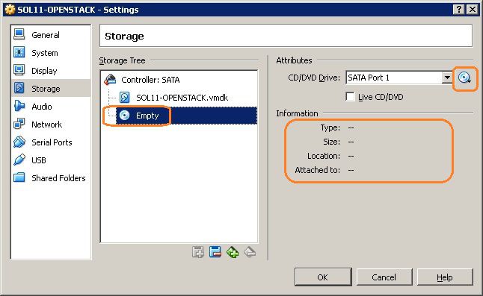Screen dimensions: 483x296
Task: Close the Settings dialog window
Action: (472, 10)
